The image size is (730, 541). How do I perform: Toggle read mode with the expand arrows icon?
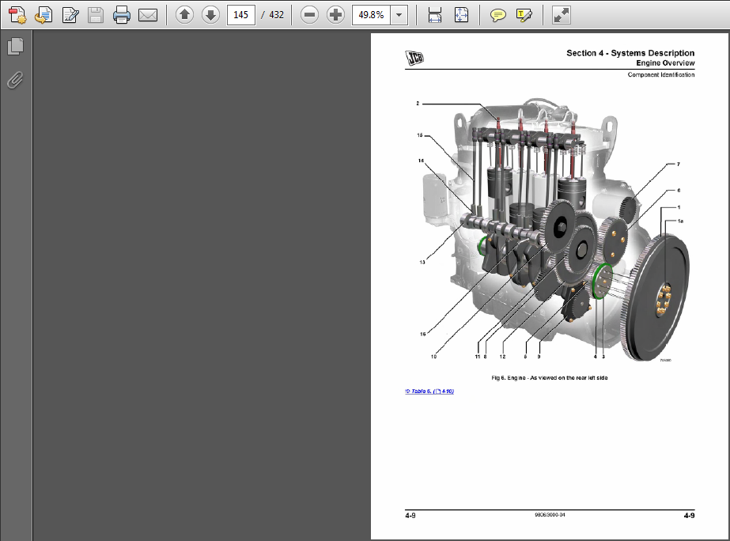pyautogui.click(x=561, y=14)
